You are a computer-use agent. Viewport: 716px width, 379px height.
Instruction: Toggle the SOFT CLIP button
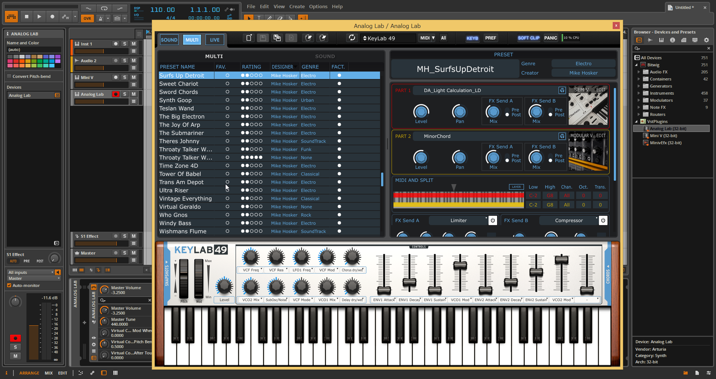528,38
